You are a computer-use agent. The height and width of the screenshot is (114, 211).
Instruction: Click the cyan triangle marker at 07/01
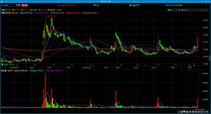[190, 65]
